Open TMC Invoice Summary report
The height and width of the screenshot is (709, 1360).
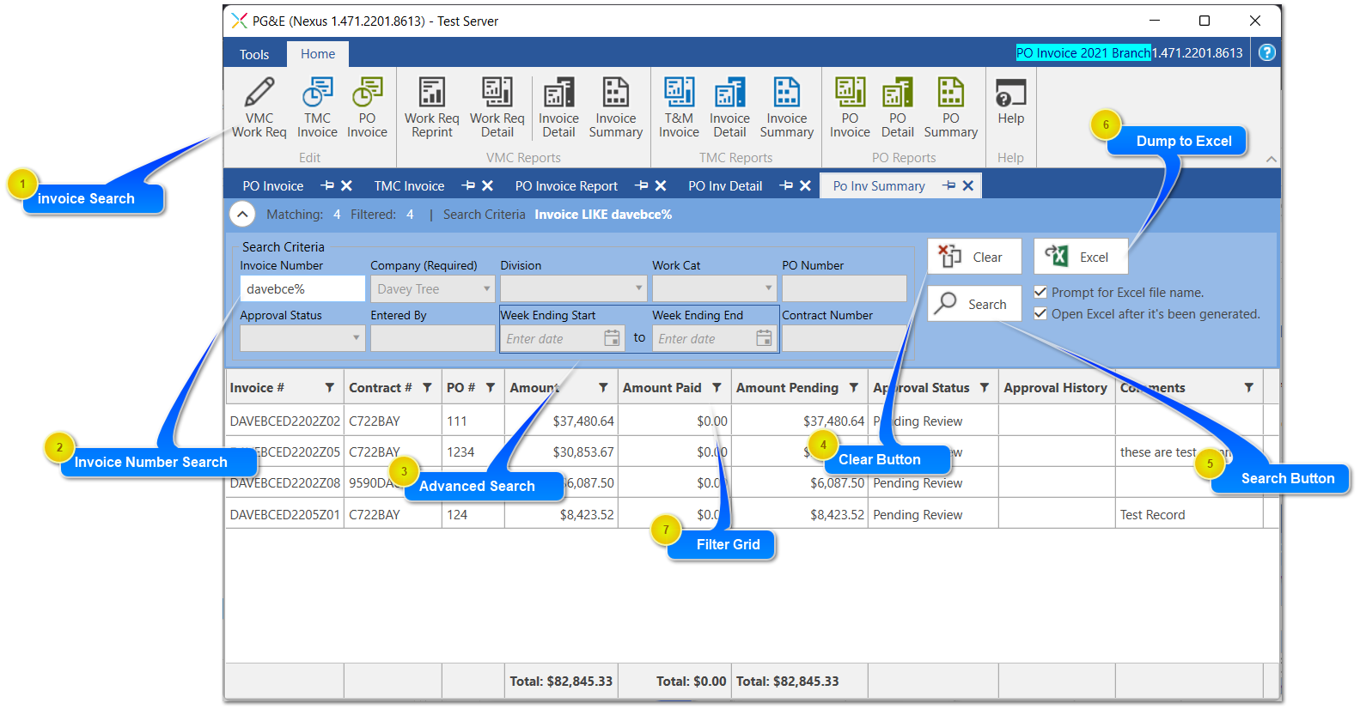pyautogui.click(x=786, y=107)
